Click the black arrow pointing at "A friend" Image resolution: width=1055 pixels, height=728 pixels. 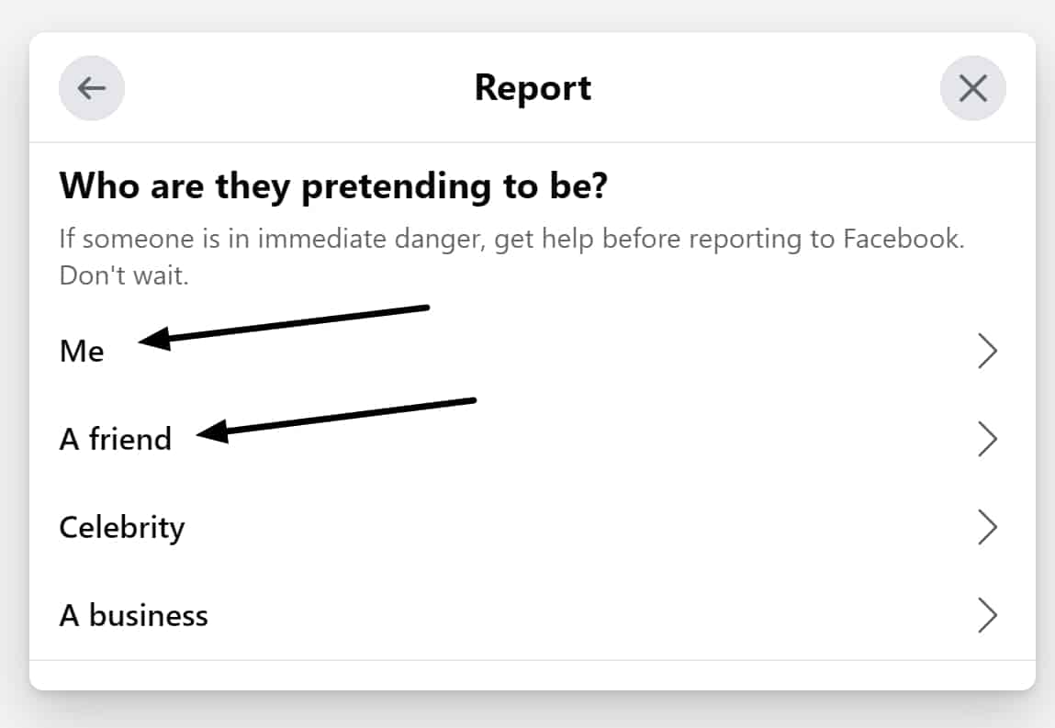pos(336,420)
